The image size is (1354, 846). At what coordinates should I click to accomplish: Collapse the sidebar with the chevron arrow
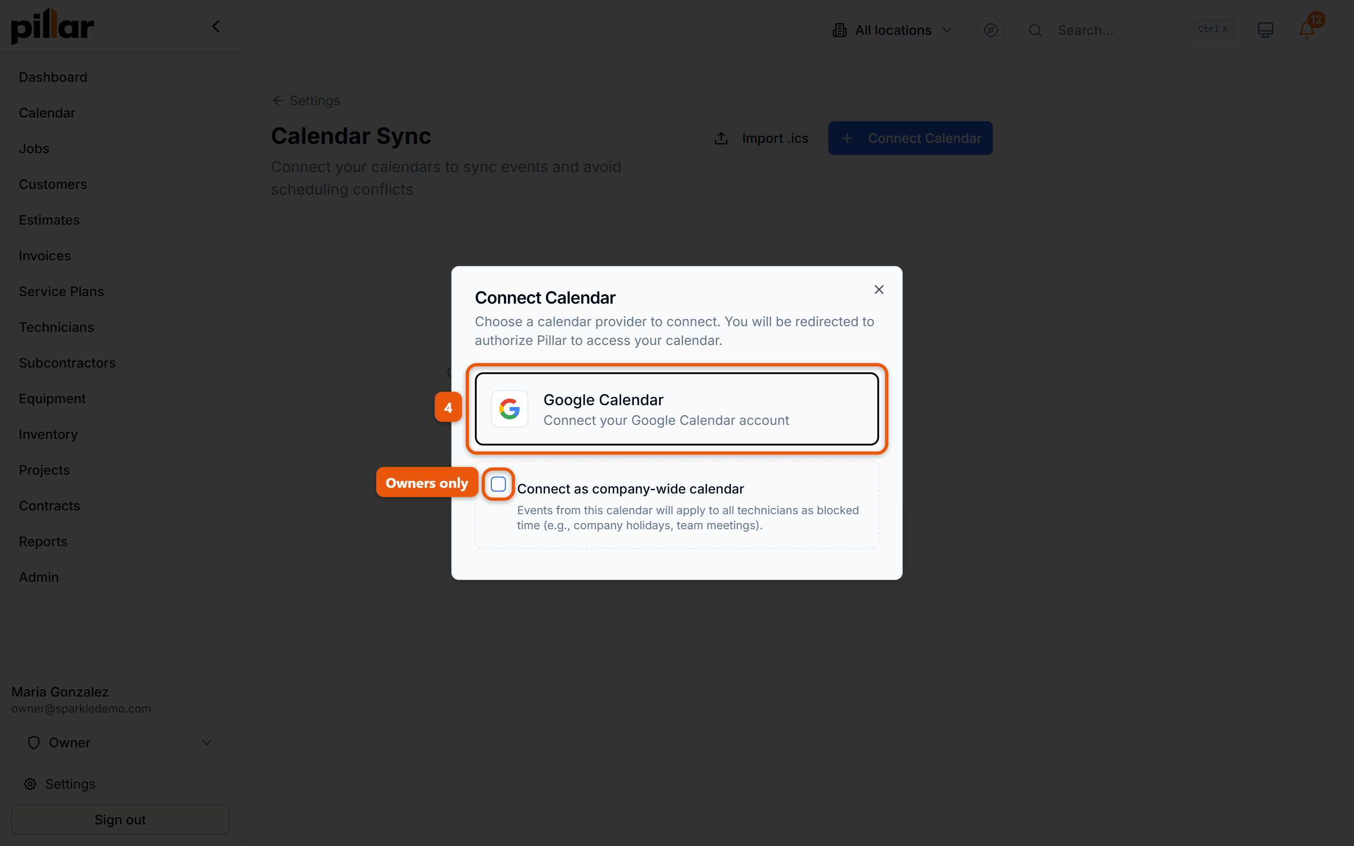pyautogui.click(x=216, y=26)
